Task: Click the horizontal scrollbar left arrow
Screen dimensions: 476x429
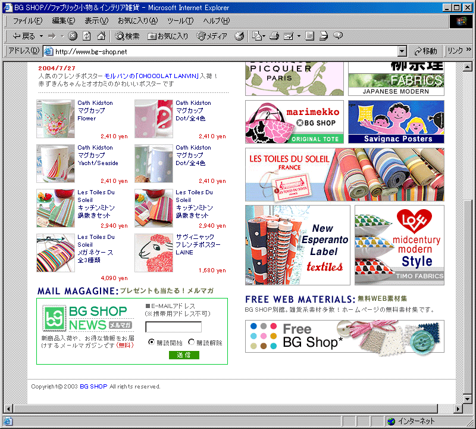Action: (x=8, y=409)
